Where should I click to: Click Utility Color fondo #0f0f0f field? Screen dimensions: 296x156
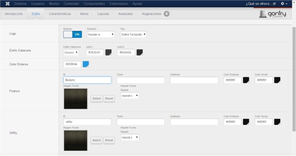(263, 122)
